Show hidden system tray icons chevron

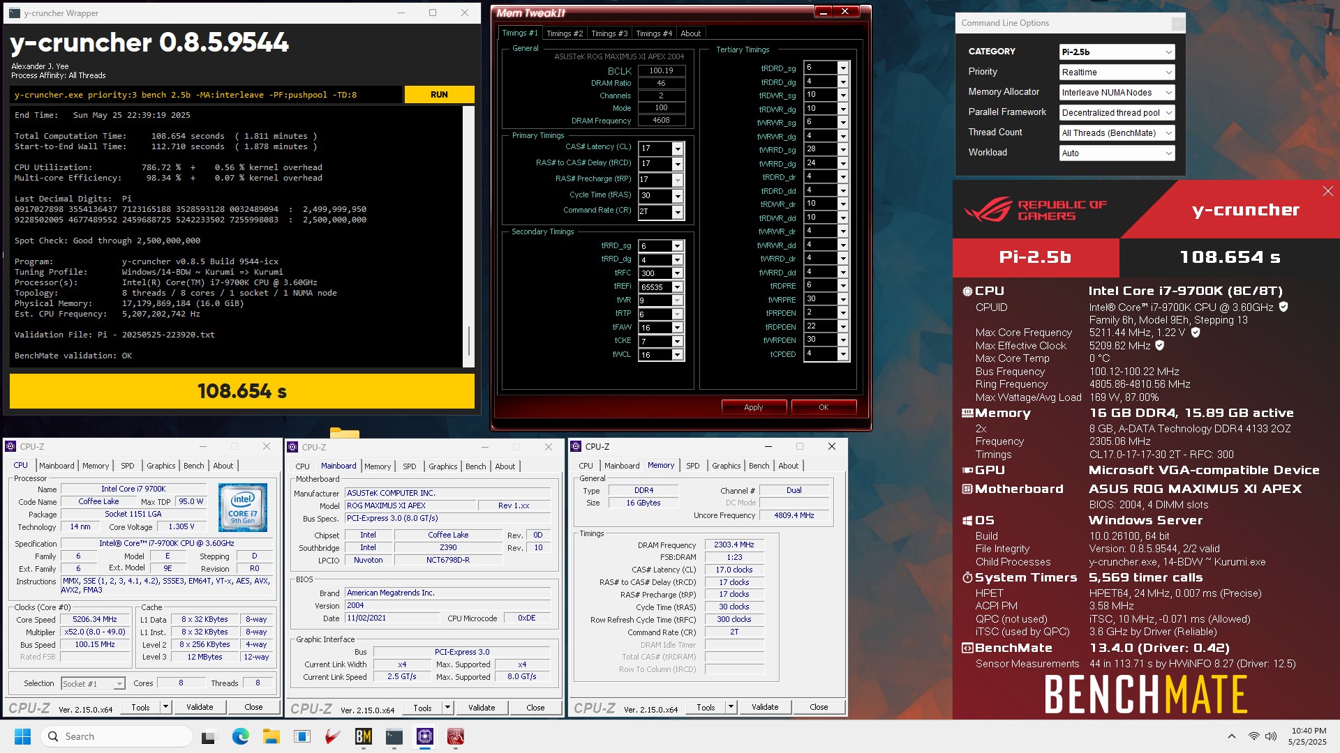[x=1232, y=736]
